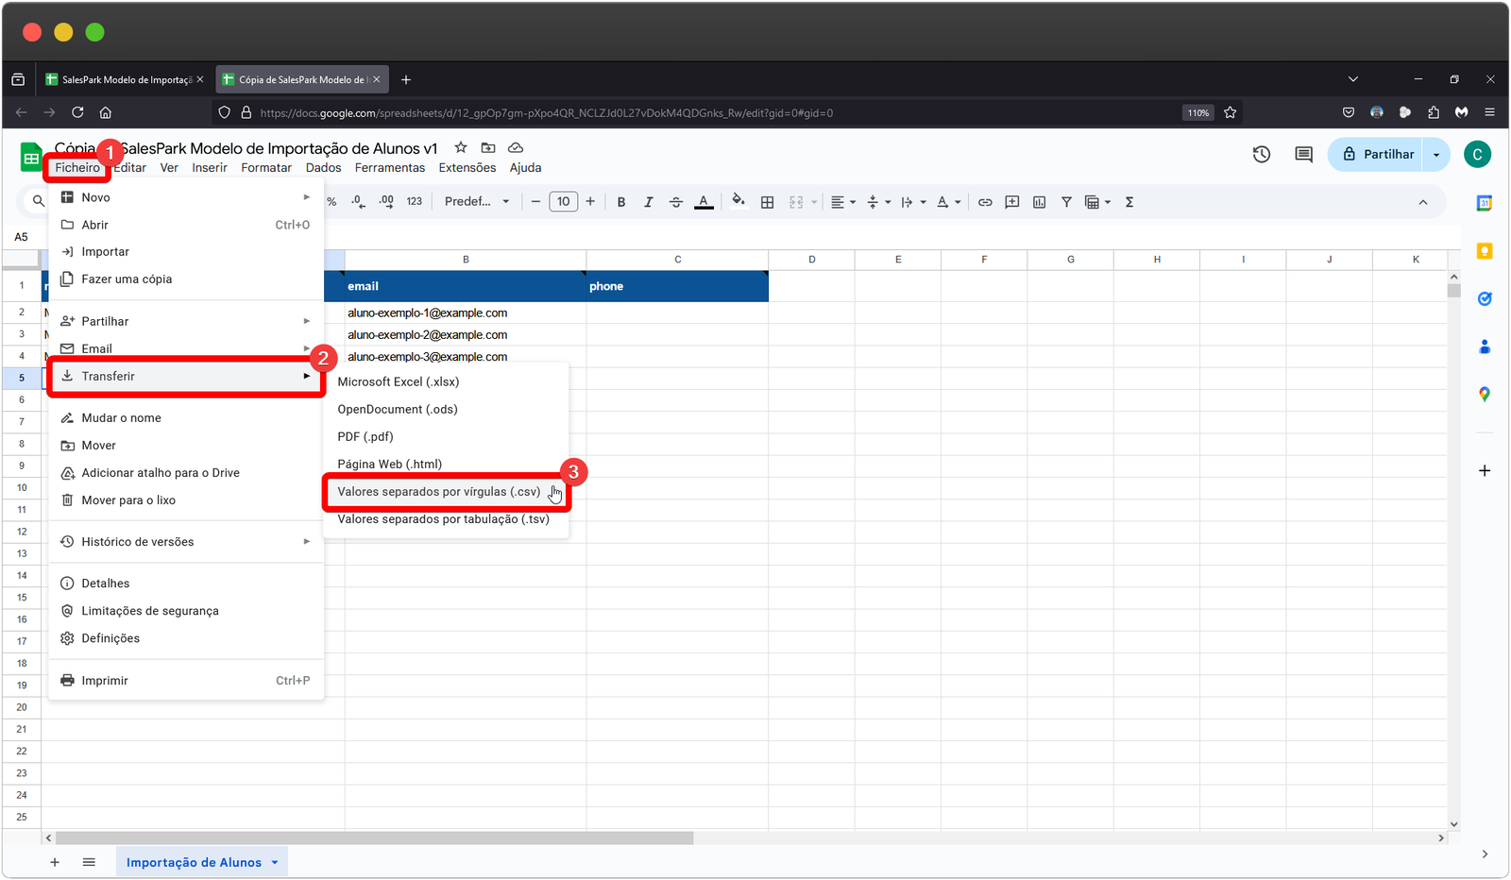Screen dimensions: 1511x880
Task: Expand the Partilhar button dropdown arrow
Action: tap(1436, 155)
